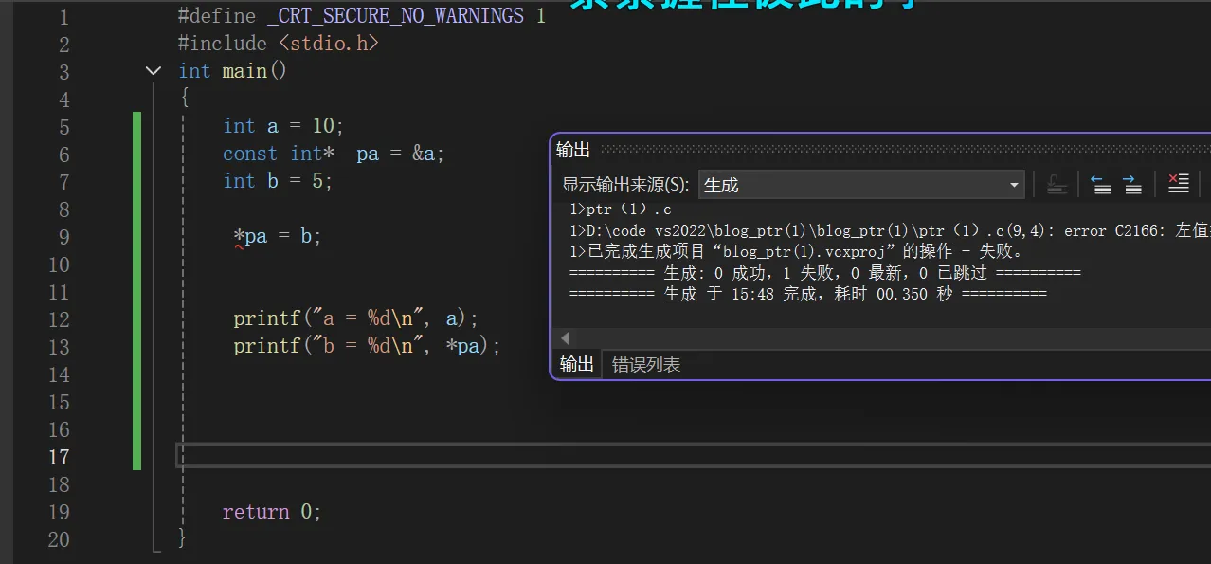
Task: Click the printf("a = %d\n", a); line
Action: pyautogui.click(x=356, y=318)
